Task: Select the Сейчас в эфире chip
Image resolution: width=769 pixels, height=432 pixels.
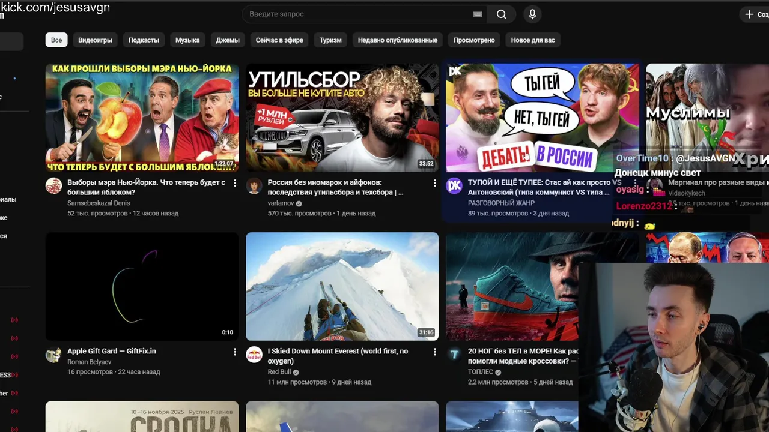Action: click(279, 40)
